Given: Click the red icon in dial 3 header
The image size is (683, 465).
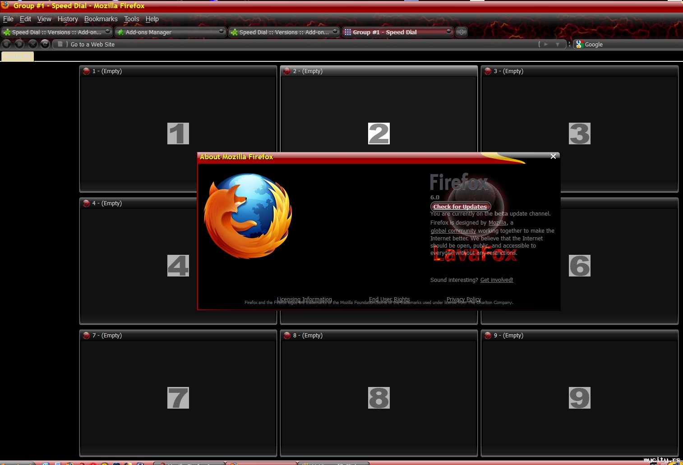Looking at the screenshot, I should click(x=488, y=71).
